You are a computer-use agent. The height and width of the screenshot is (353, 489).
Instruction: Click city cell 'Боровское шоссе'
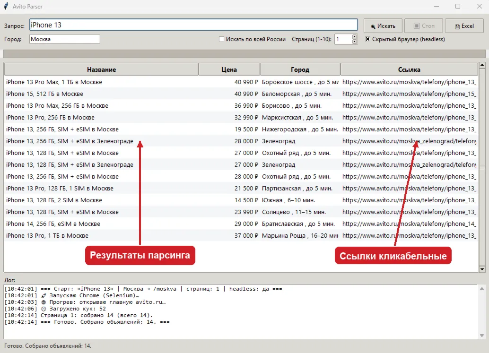click(x=300, y=82)
